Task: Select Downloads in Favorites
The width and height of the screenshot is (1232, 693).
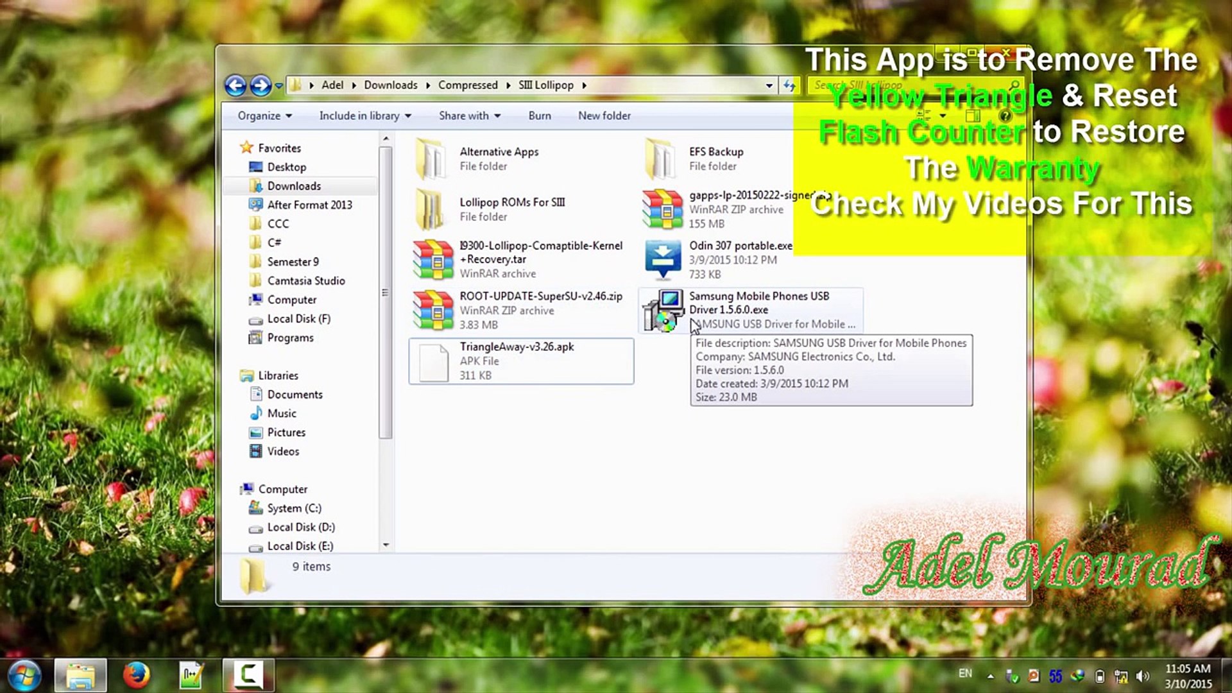Action: pos(294,186)
